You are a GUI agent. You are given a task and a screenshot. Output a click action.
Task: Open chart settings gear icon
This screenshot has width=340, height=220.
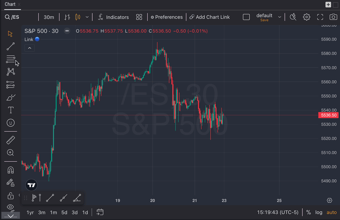(x=307, y=17)
